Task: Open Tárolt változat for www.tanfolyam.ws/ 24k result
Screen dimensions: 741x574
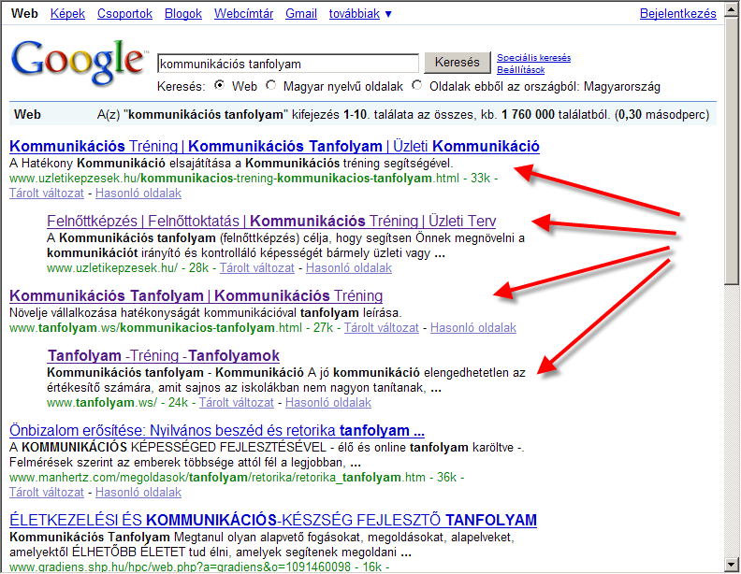Action: [237, 403]
